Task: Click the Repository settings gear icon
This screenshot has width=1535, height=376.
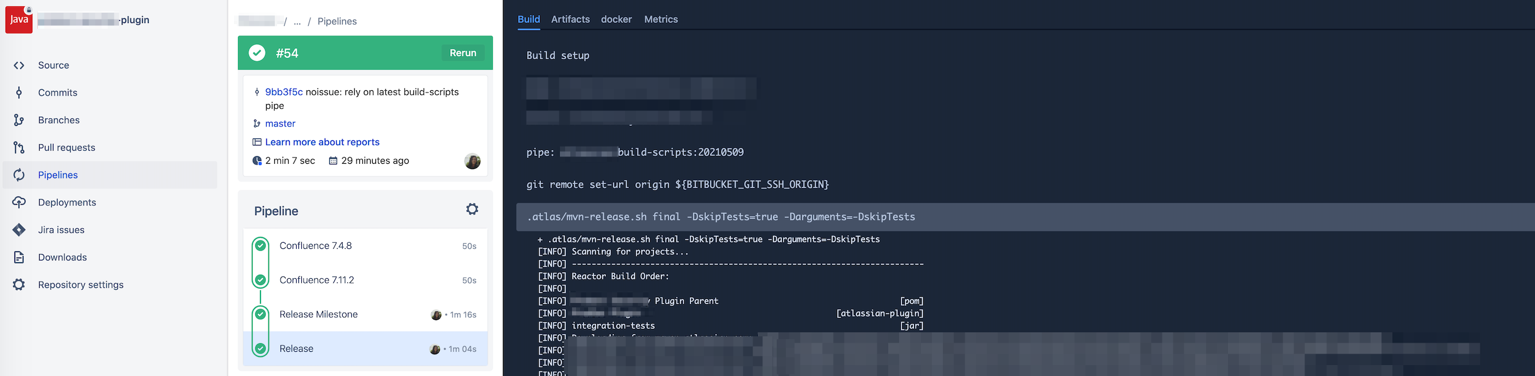Action: pos(19,285)
